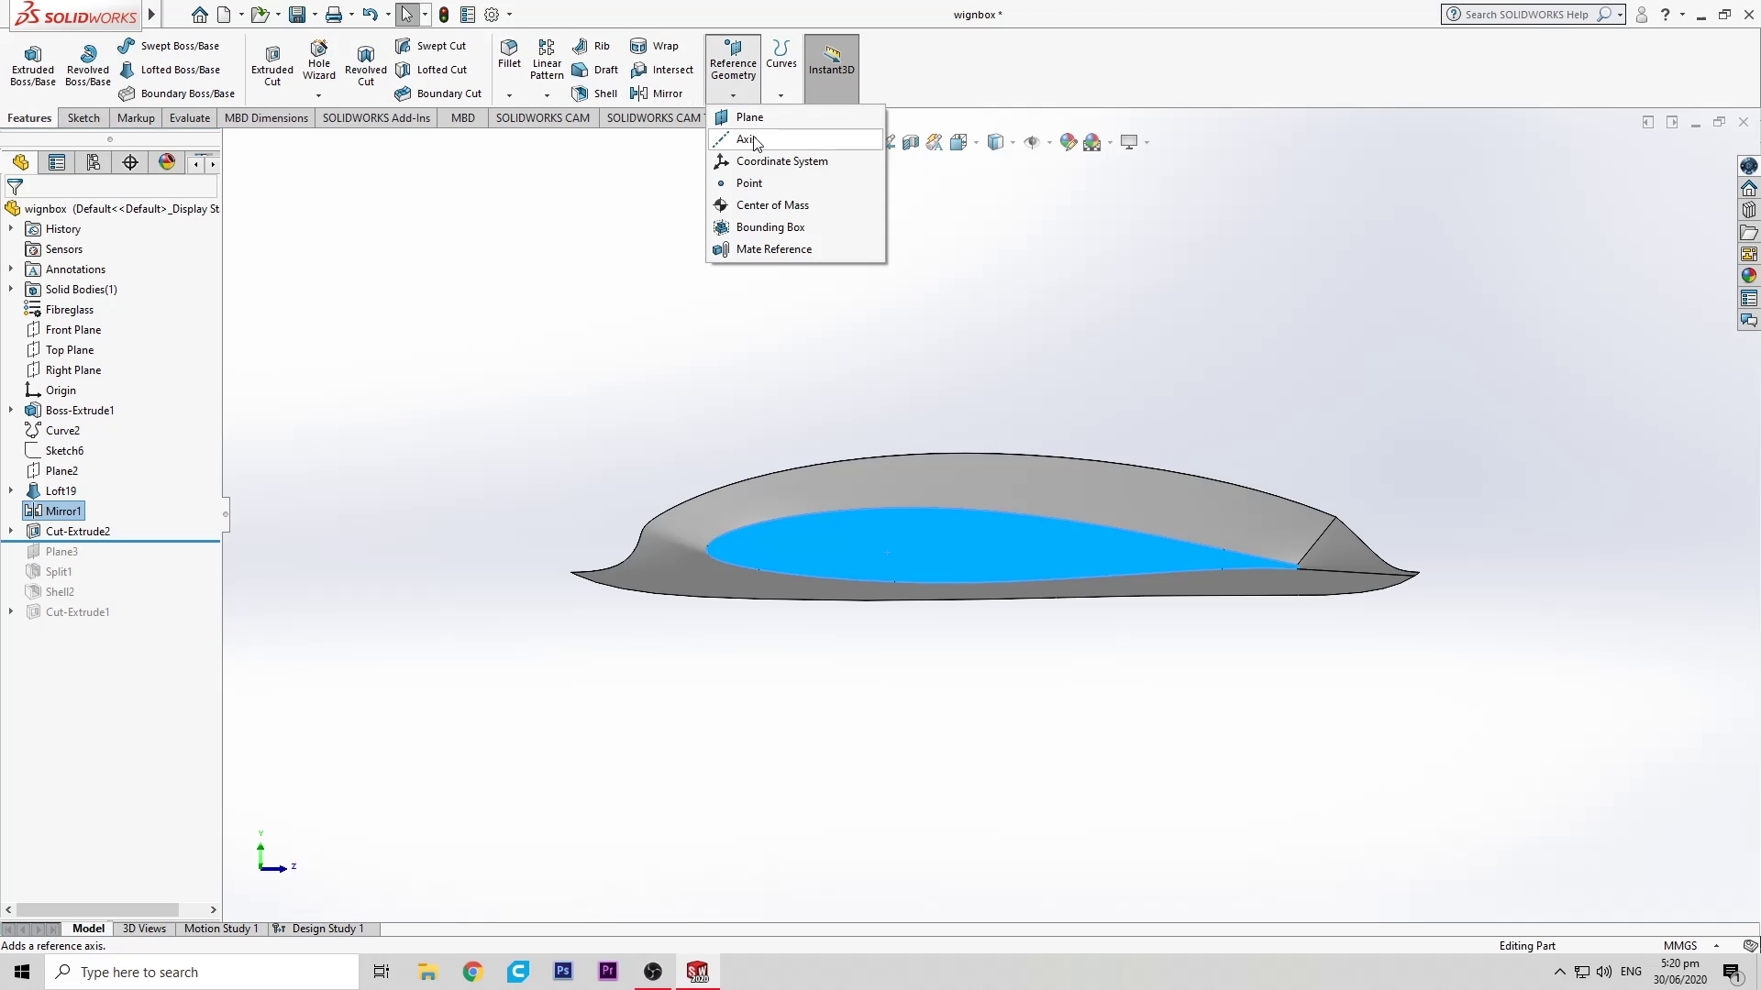Image resolution: width=1761 pixels, height=990 pixels.
Task: Click the Search SOLIDWORKS Help field
Action: click(x=1525, y=15)
